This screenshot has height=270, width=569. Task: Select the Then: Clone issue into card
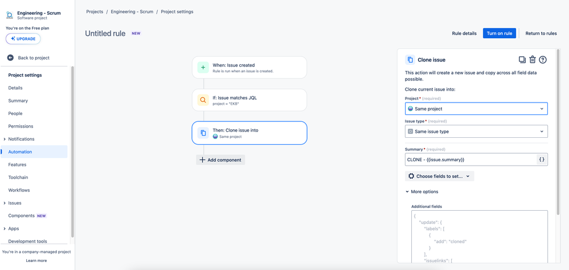249,133
